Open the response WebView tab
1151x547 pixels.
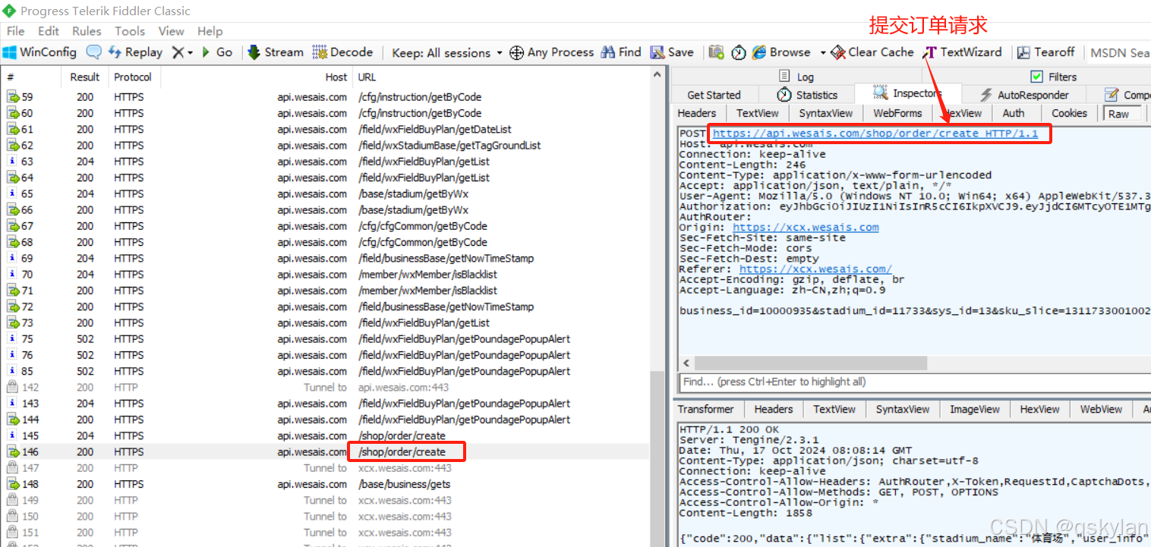point(1101,409)
